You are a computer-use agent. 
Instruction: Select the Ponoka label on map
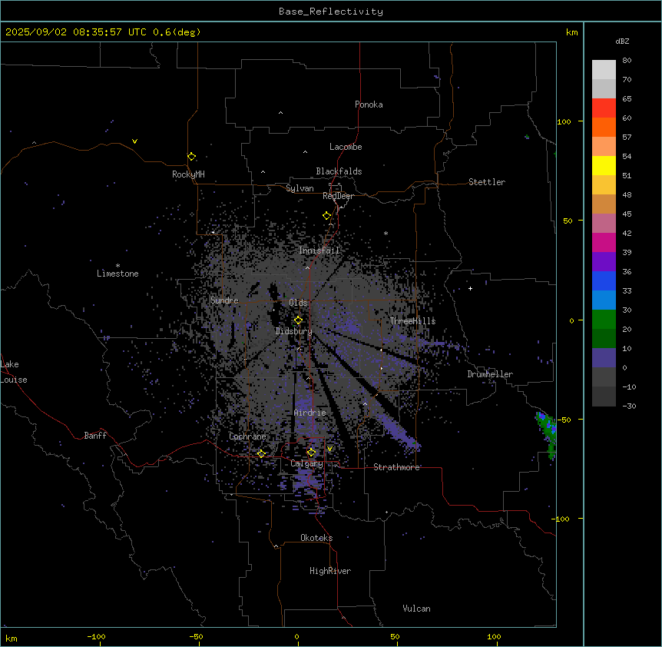[369, 105]
